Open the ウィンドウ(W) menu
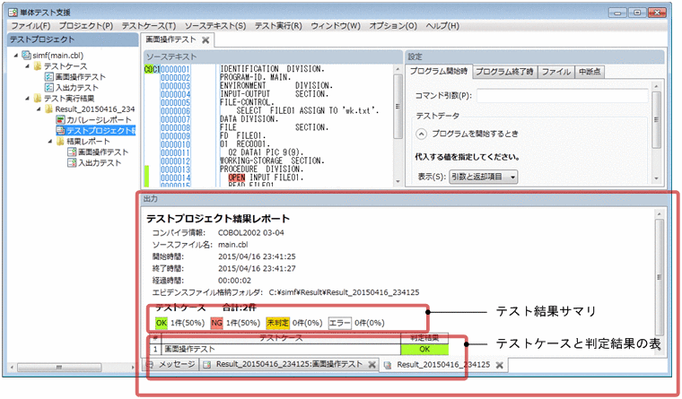This screenshot has height=399, width=682. (x=336, y=26)
